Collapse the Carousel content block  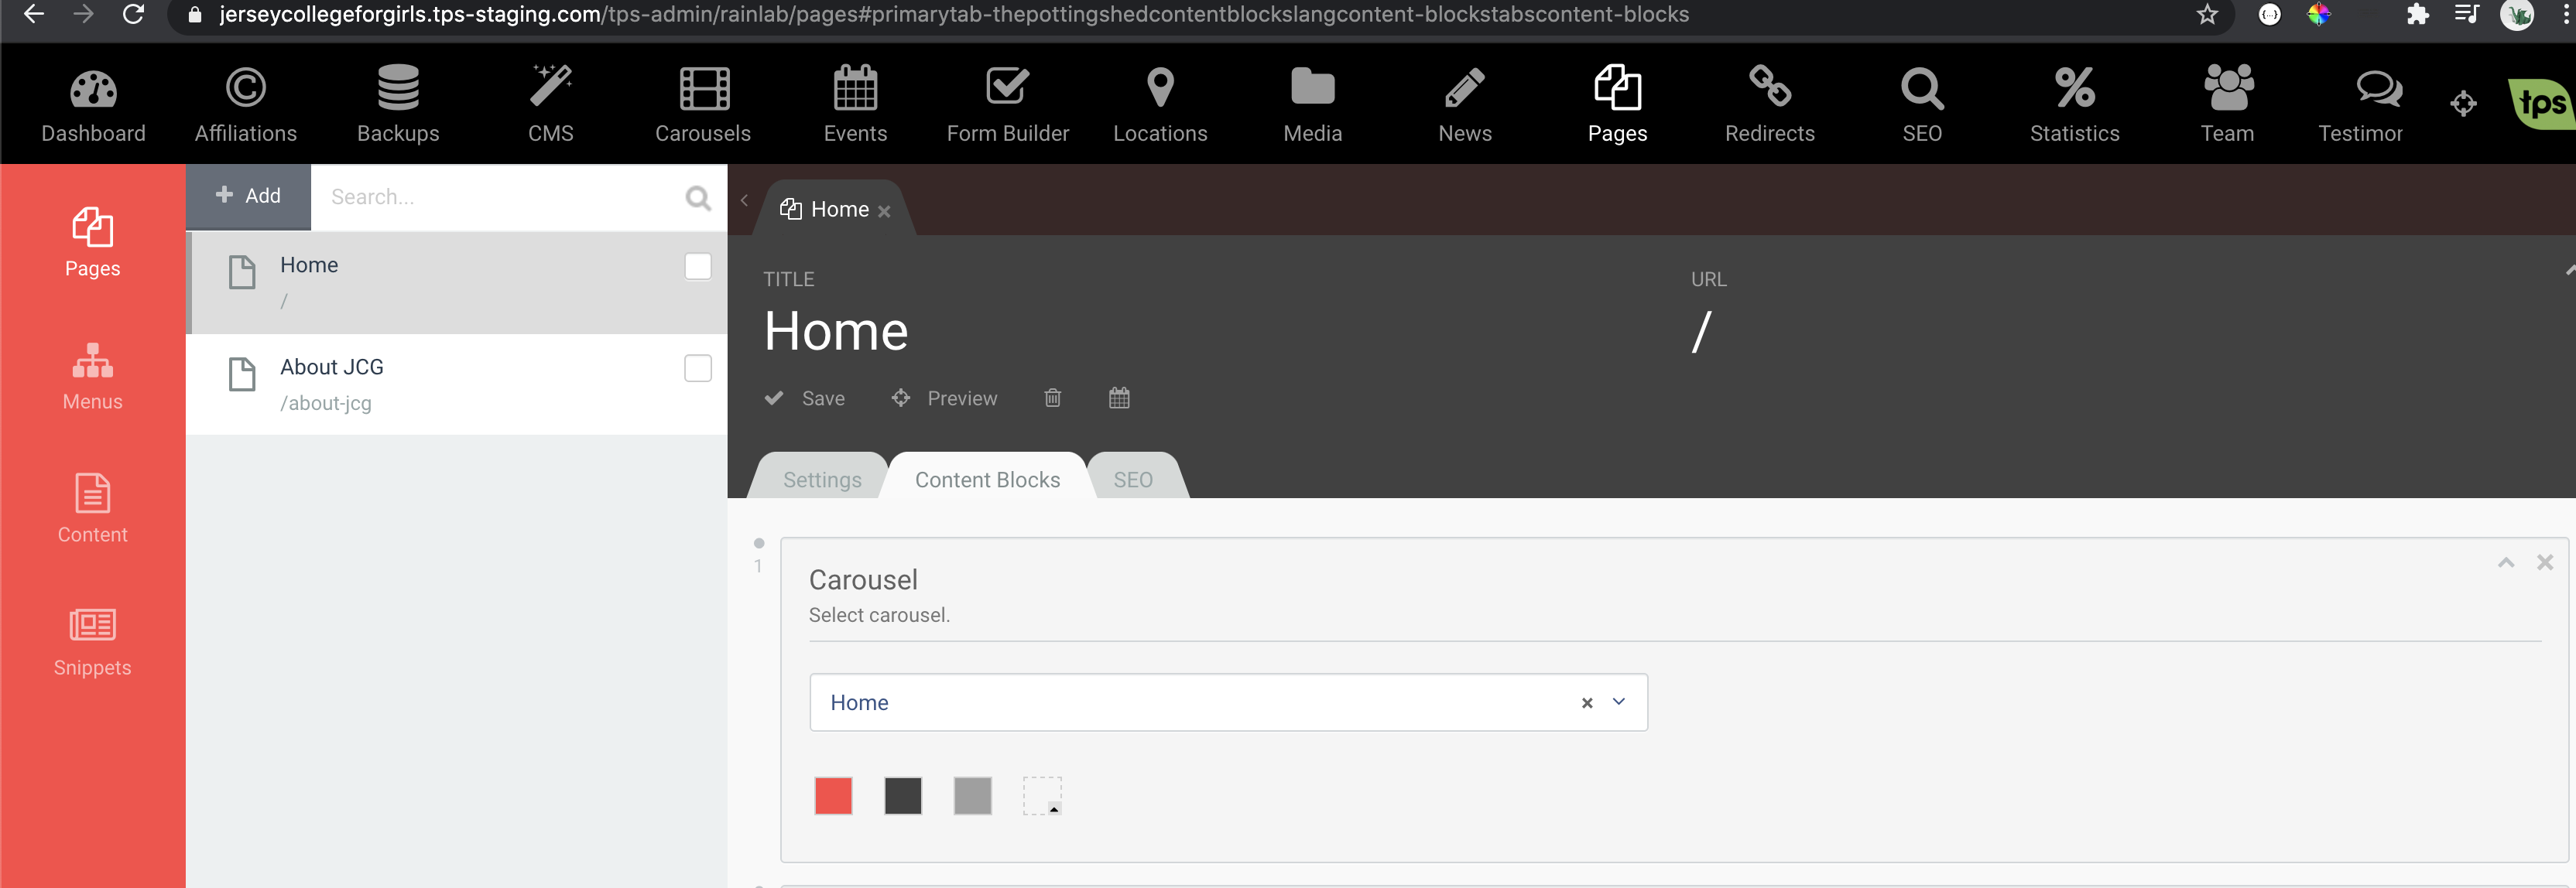(2505, 562)
